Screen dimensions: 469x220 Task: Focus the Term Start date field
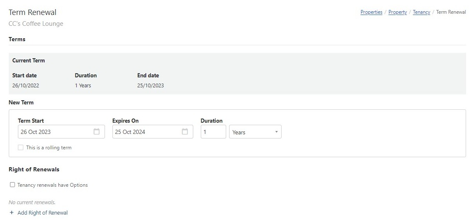[61, 132]
